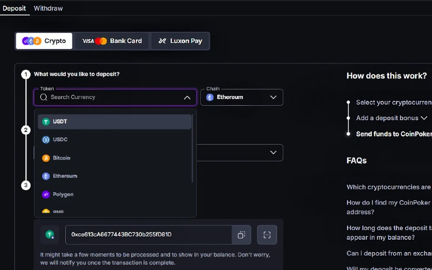Switch to the Withdraw tab
Viewport: 432px width, 270px height.
(48, 8)
